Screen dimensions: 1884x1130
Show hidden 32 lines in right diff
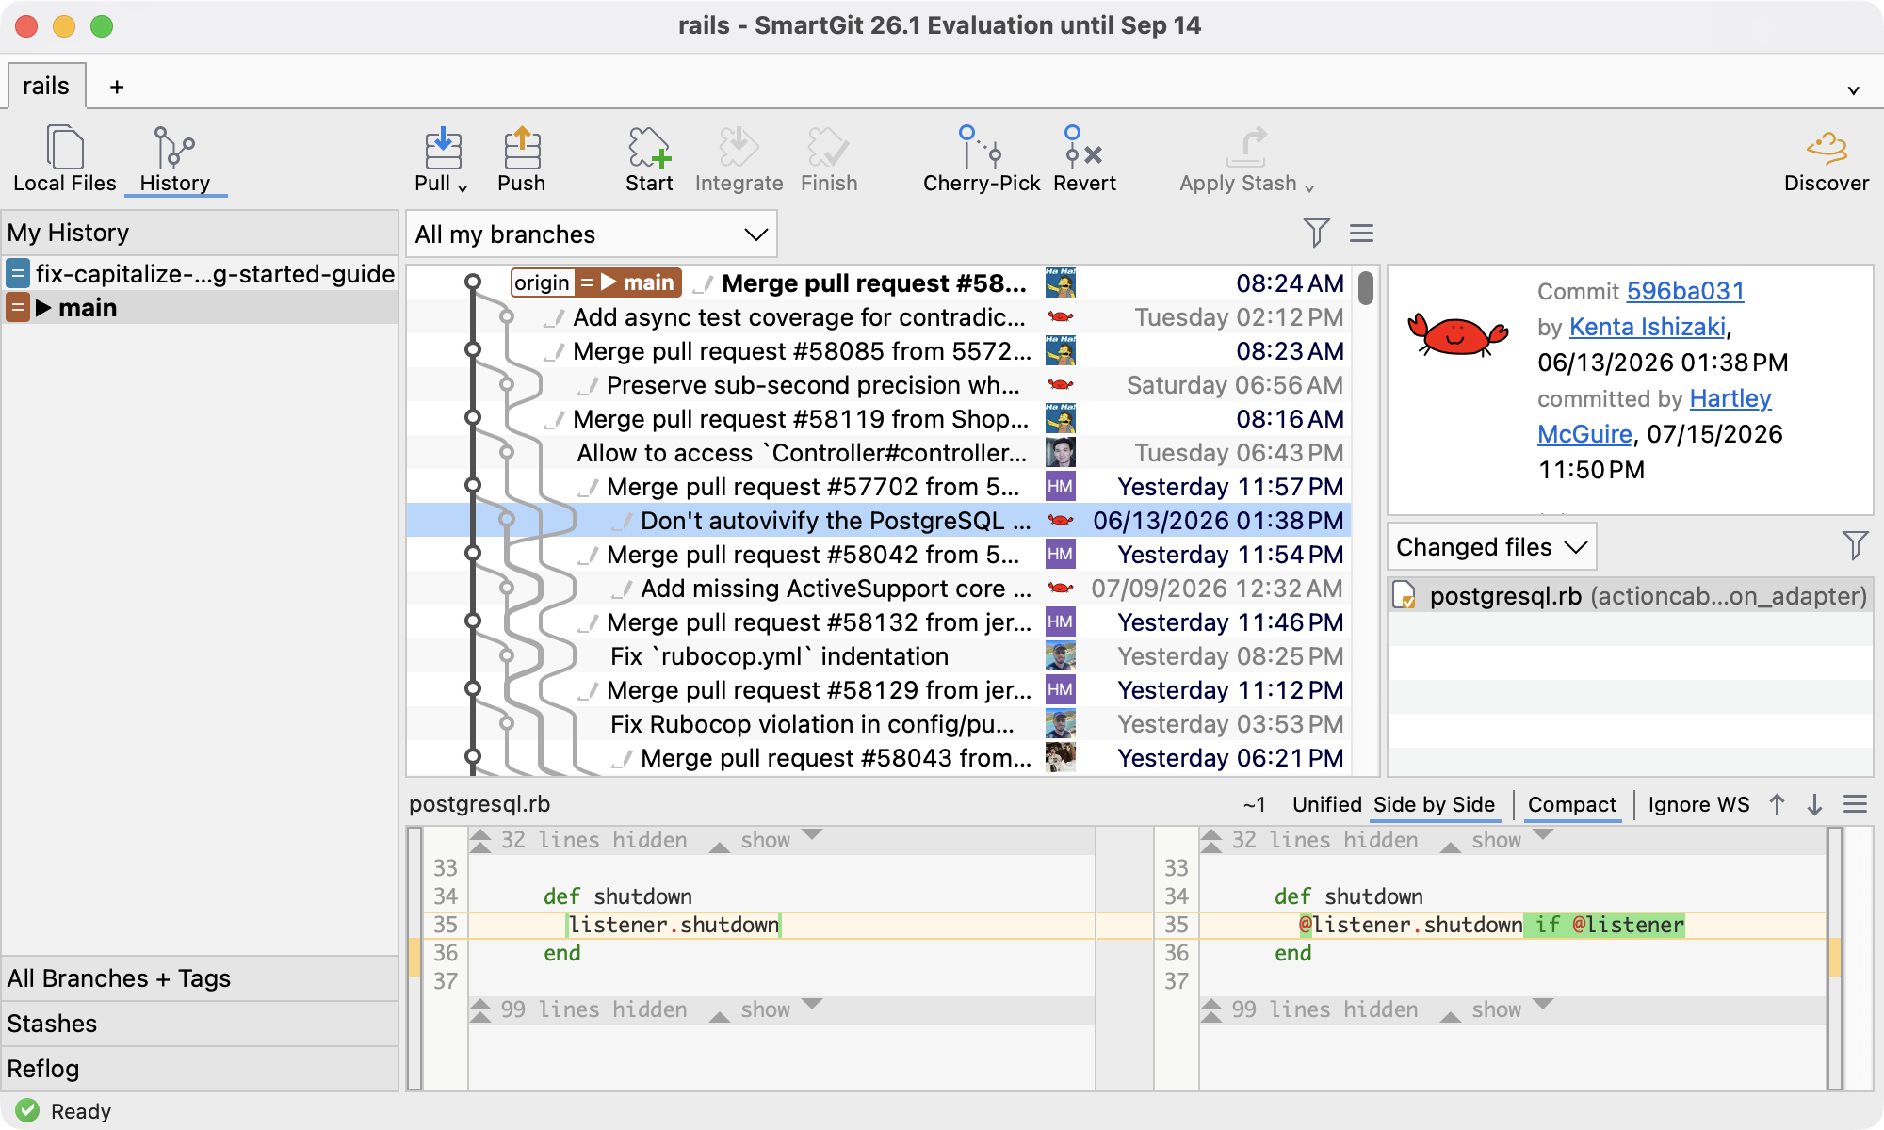(1497, 840)
